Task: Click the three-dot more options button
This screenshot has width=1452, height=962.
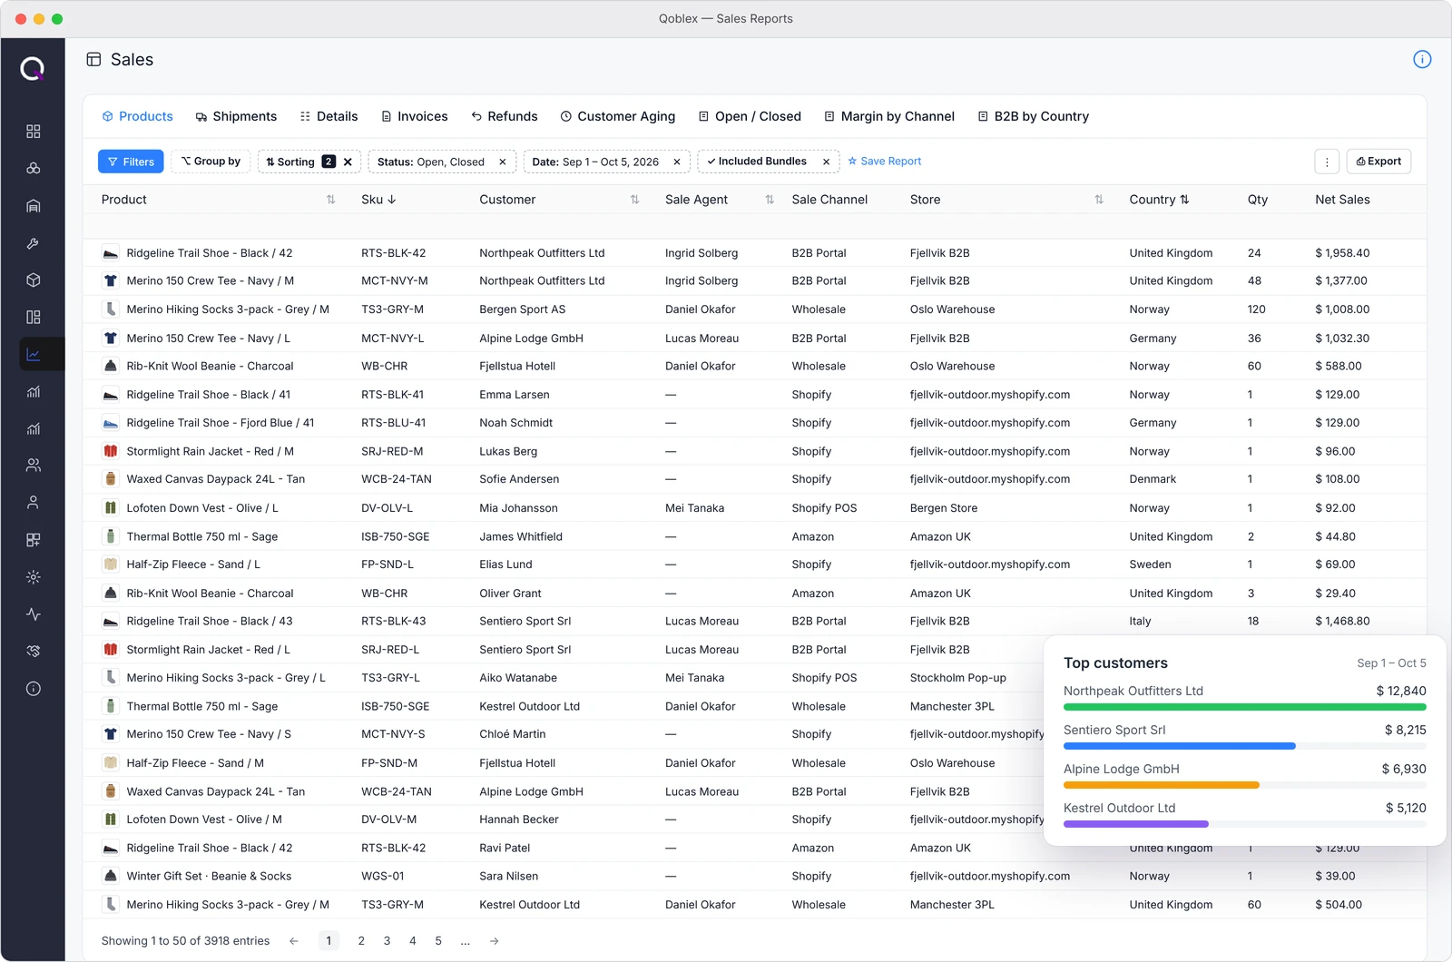Action: pos(1327,162)
